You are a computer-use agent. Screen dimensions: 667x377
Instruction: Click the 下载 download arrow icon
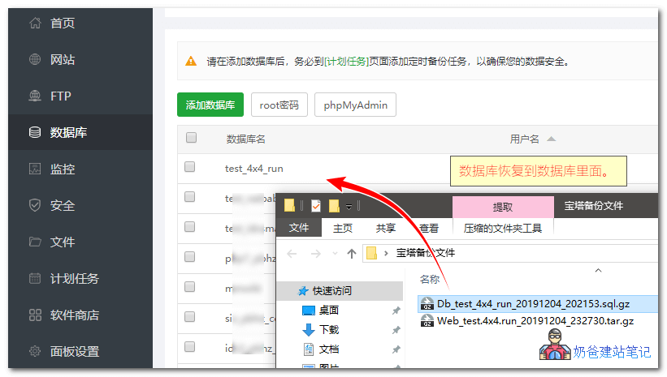click(x=309, y=330)
